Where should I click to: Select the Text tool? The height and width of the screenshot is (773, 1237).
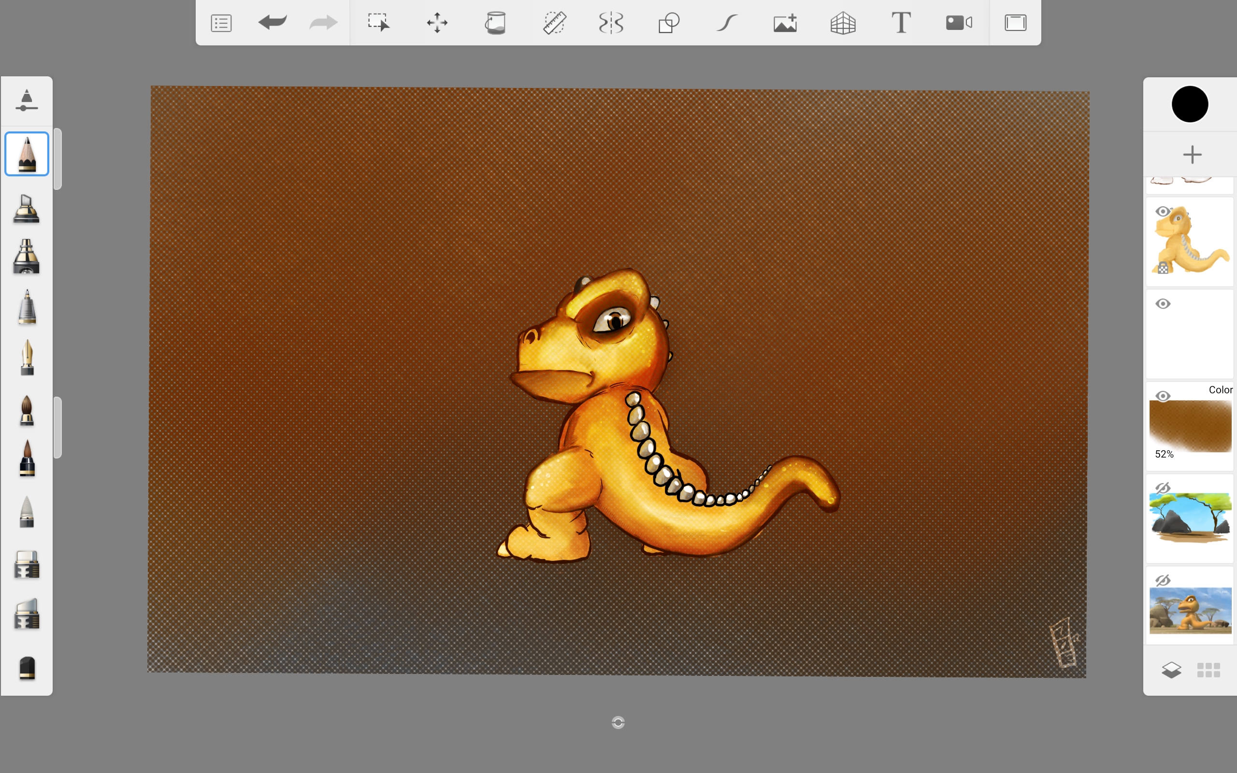[901, 23]
